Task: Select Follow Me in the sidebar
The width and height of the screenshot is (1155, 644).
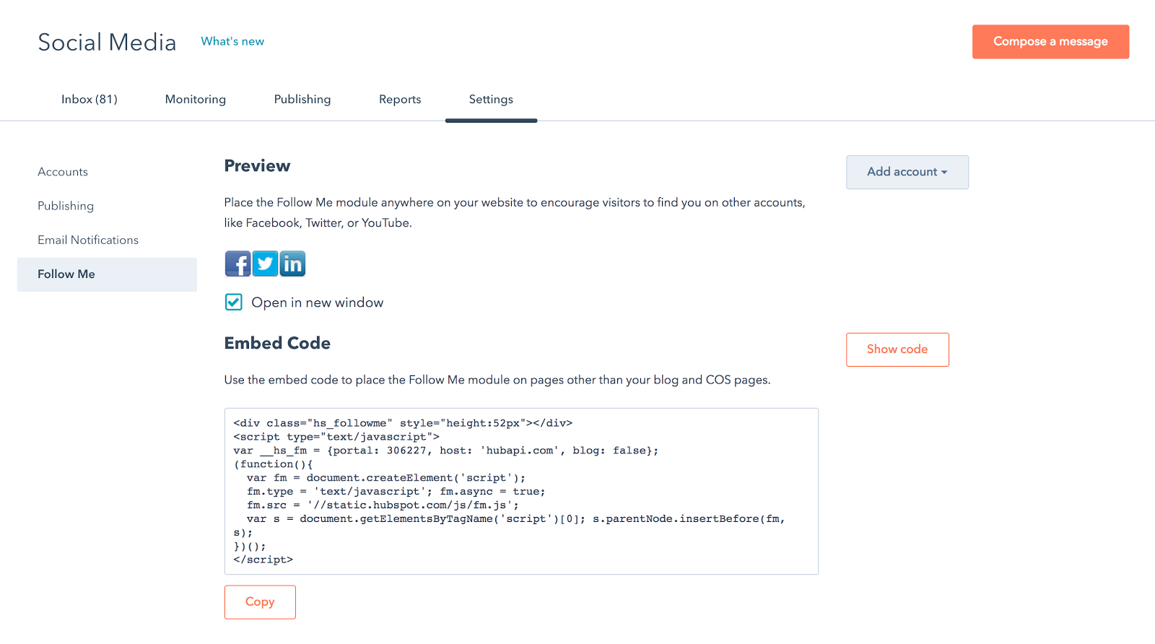Action: [x=107, y=274]
